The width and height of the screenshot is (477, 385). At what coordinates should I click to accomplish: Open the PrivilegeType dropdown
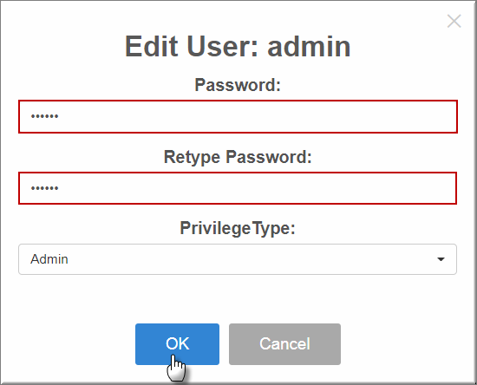pos(238,259)
